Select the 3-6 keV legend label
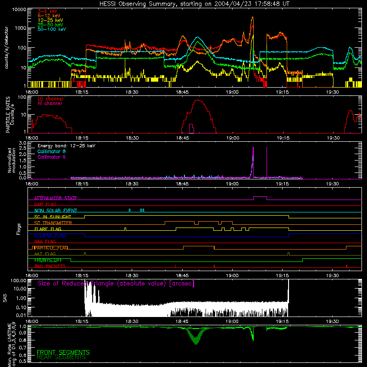The height and width of the screenshot is (367, 367). coord(47,11)
